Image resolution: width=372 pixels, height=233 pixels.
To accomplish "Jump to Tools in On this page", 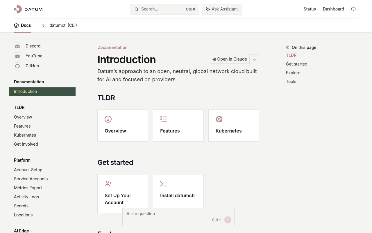I will pos(291,82).
